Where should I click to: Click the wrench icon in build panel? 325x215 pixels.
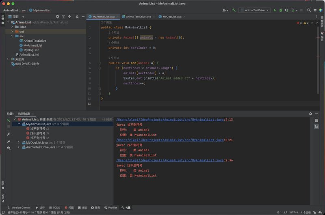[x=9, y=134]
